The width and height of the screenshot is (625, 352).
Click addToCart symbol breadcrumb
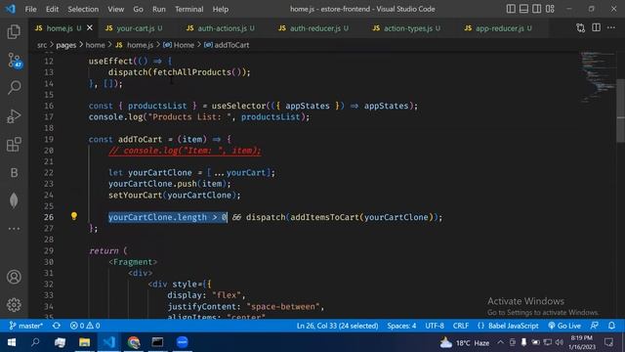[x=227, y=45]
